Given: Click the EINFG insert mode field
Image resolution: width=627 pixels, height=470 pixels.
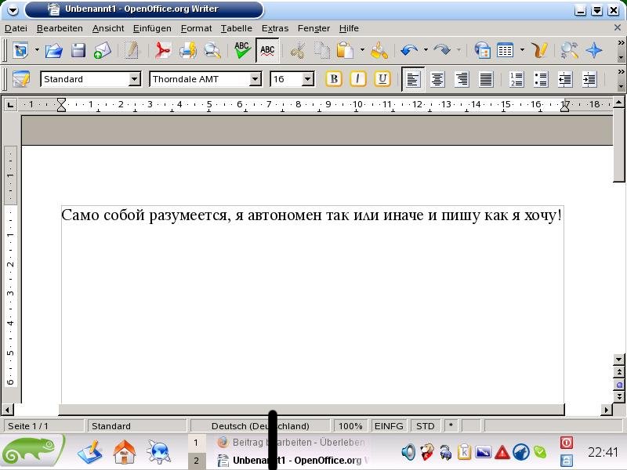Looking at the screenshot, I should click(x=389, y=426).
